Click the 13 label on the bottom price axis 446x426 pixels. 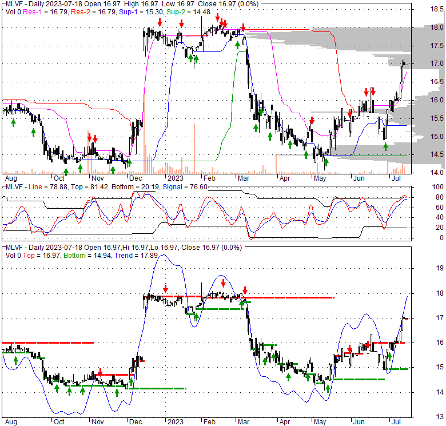(x=440, y=417)
